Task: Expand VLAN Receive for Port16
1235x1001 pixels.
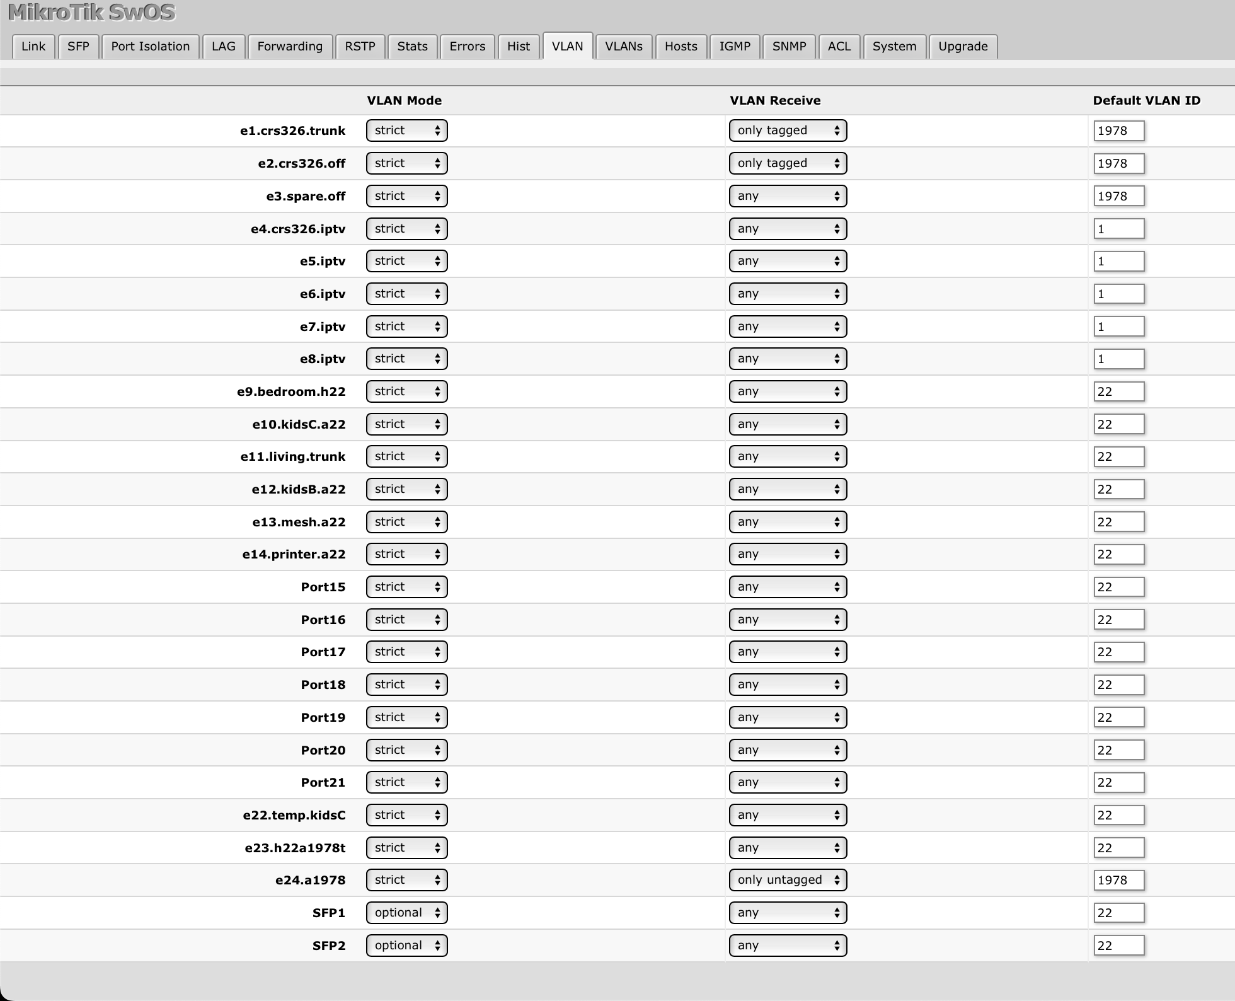Action: coord(788,620)
